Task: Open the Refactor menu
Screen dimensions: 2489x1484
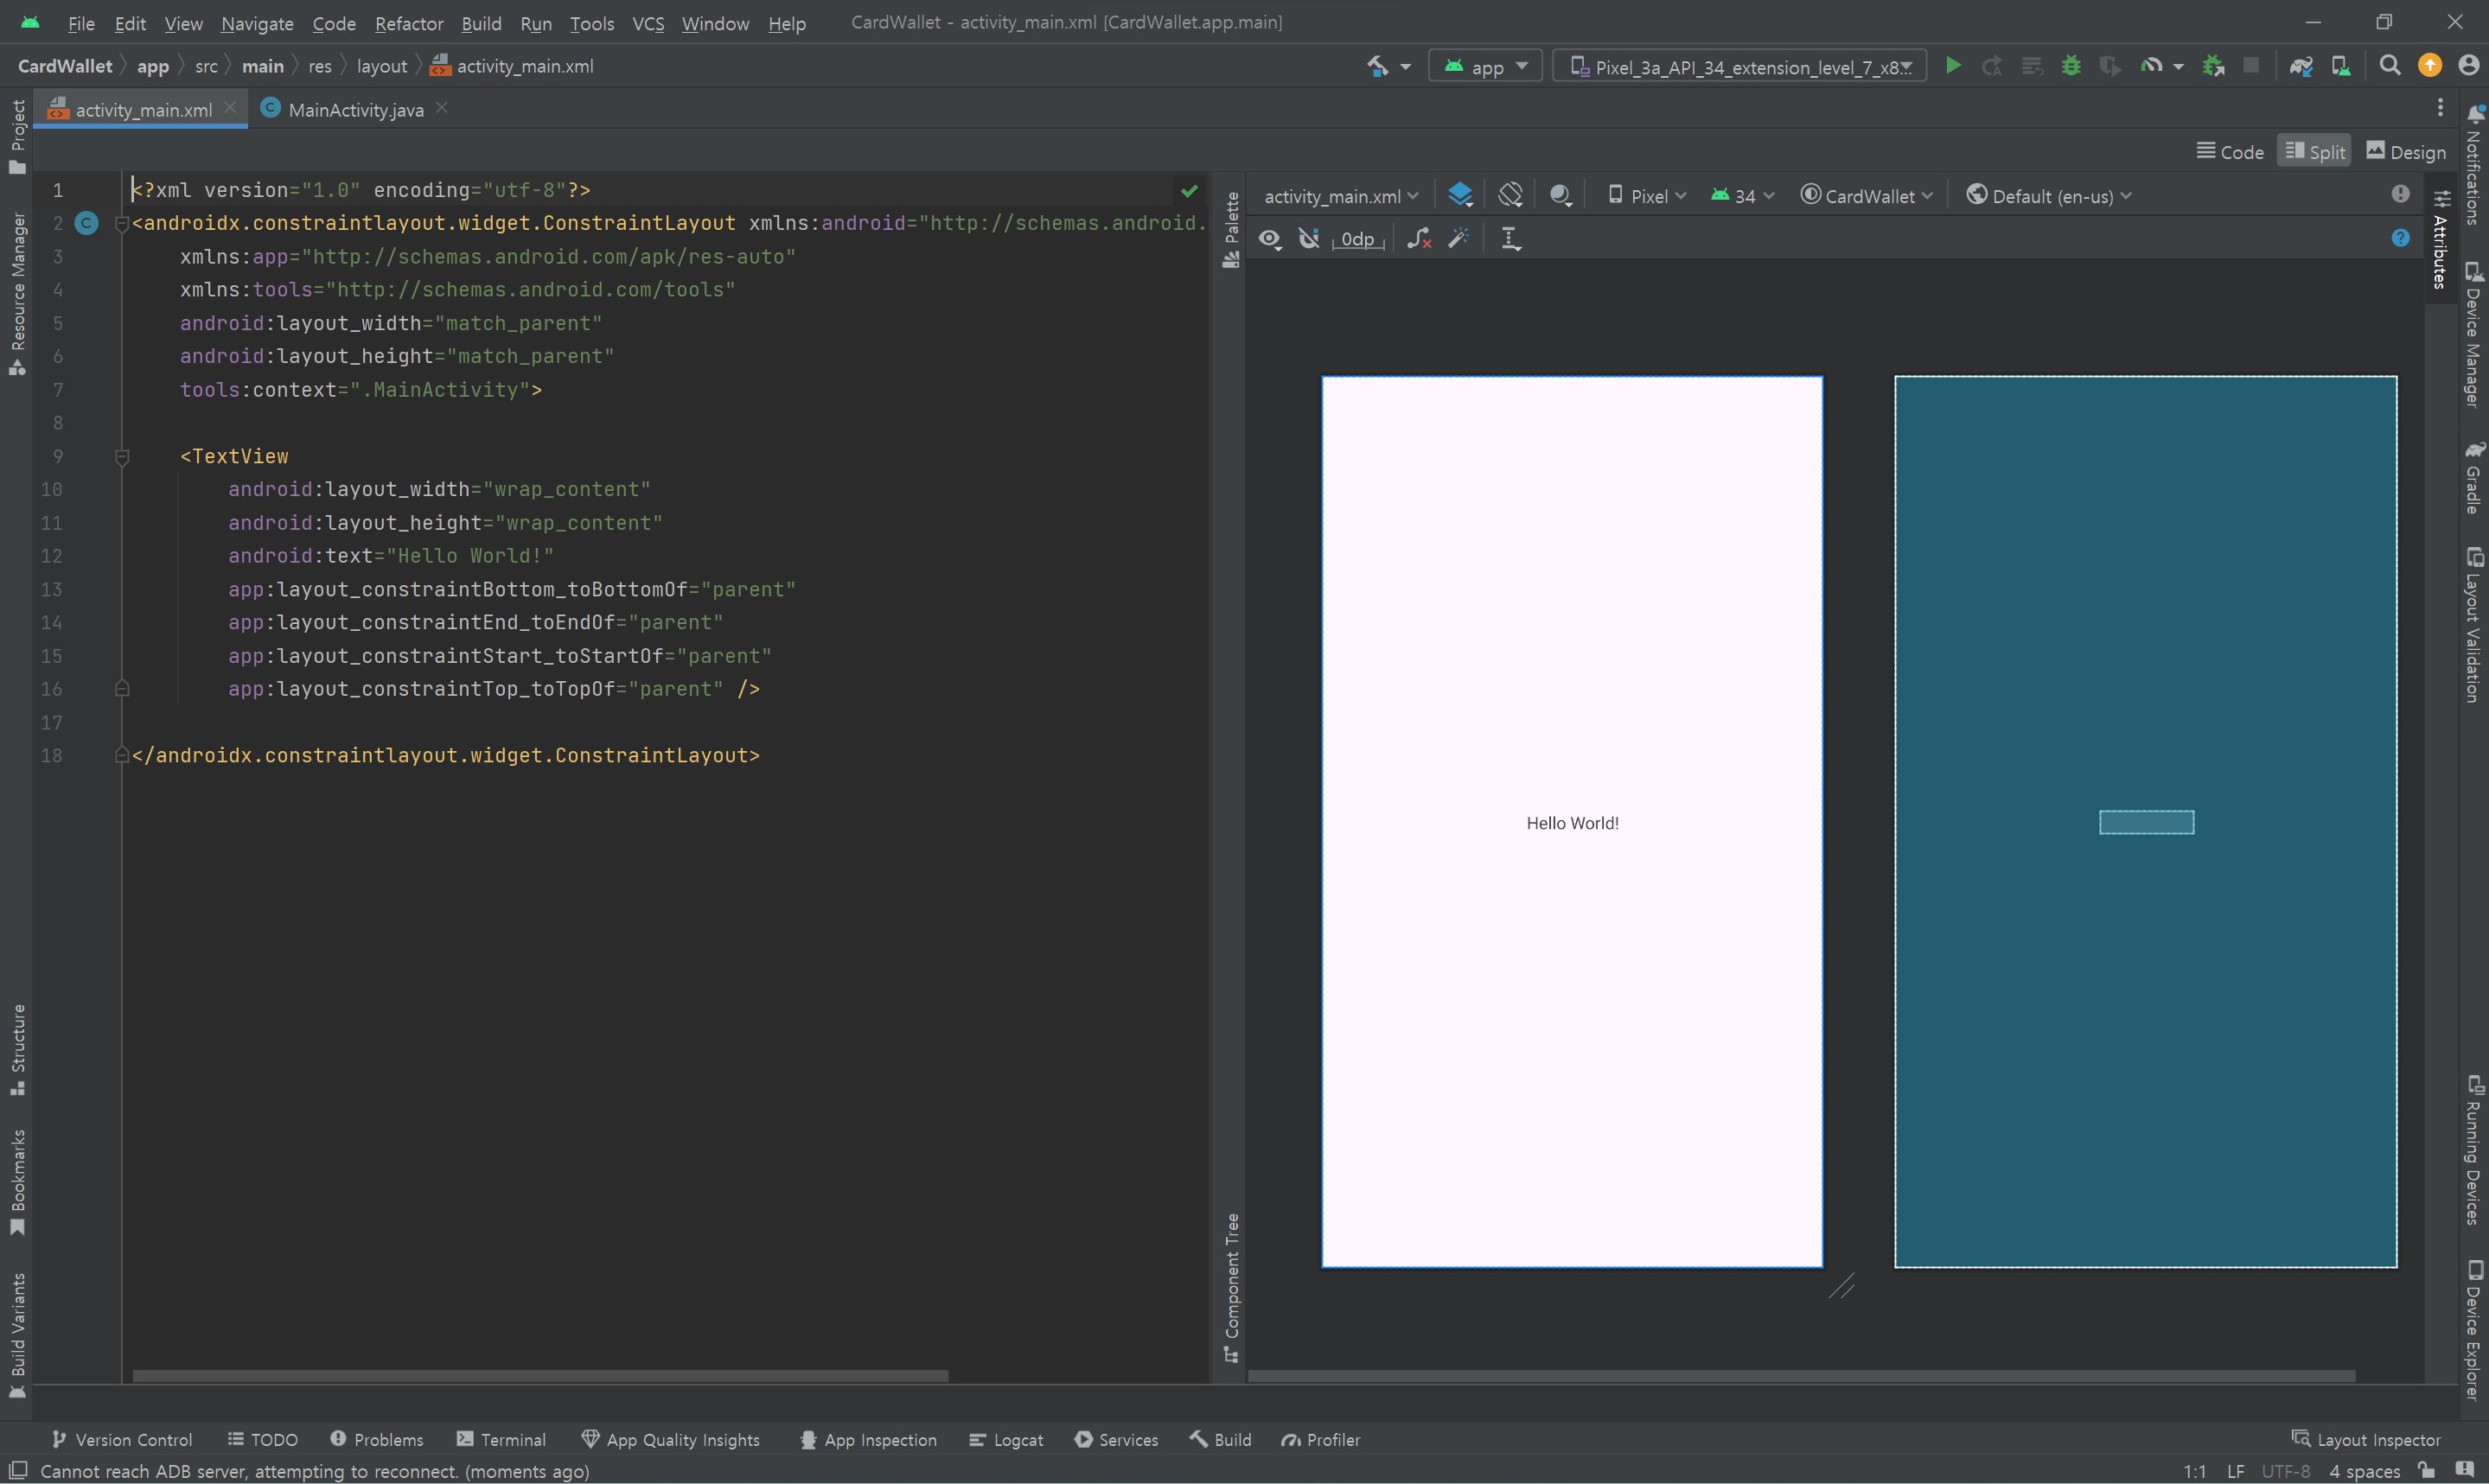Action: coord(408,23)
